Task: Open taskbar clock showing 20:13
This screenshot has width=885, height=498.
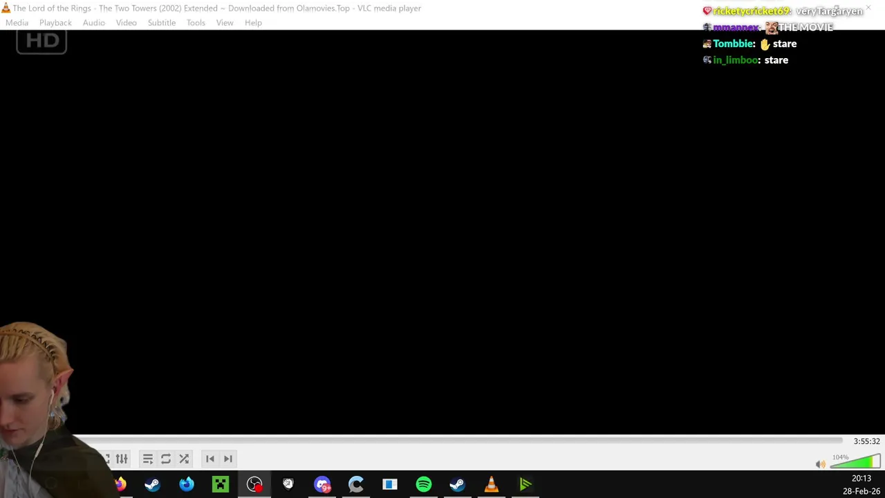Action: (861, 479)
